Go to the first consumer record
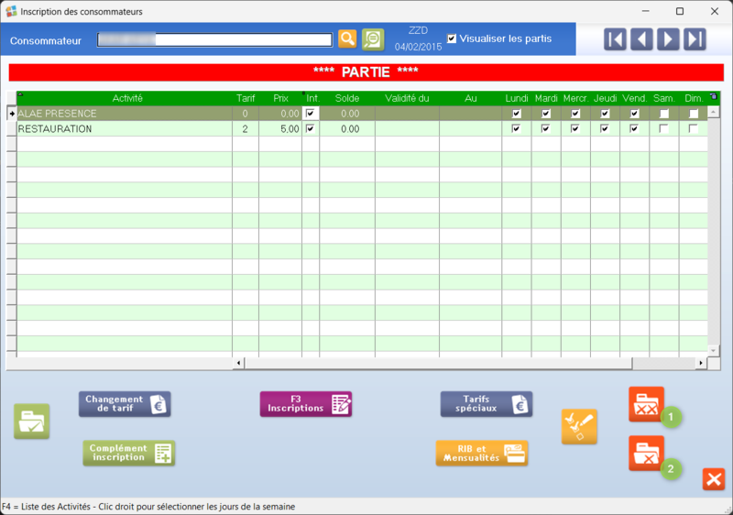733x515 pixels. pos(615,39)
